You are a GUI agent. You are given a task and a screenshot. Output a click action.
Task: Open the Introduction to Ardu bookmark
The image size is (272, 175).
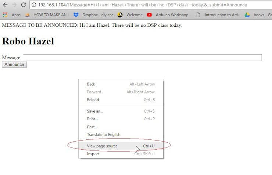point(222,15)
